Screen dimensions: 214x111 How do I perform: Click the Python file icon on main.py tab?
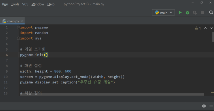click(4, 21)
